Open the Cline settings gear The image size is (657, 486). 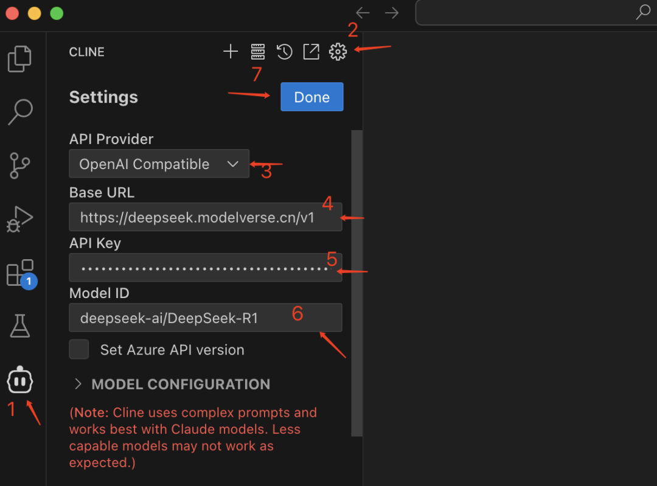coord(338,52)
